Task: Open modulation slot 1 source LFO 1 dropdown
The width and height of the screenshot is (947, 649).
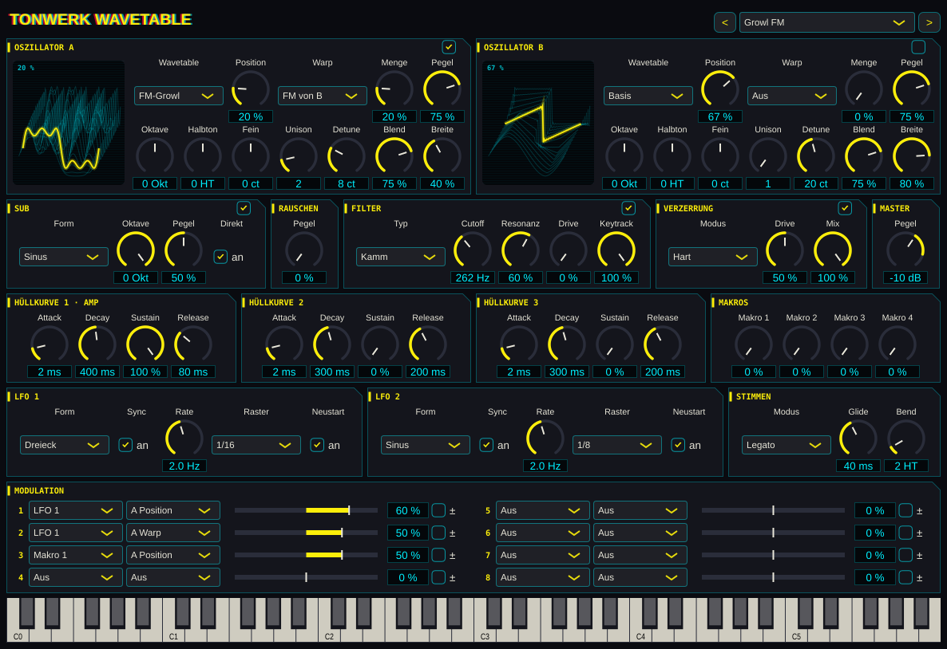Action: (76, 510)
